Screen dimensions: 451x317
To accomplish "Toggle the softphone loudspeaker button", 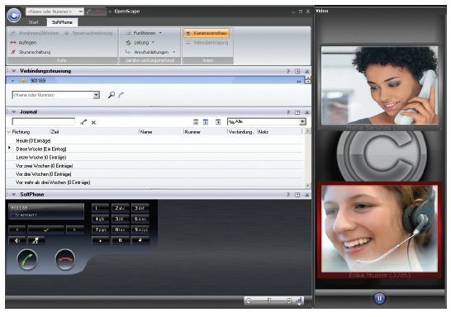I will (x=17, y=240).
